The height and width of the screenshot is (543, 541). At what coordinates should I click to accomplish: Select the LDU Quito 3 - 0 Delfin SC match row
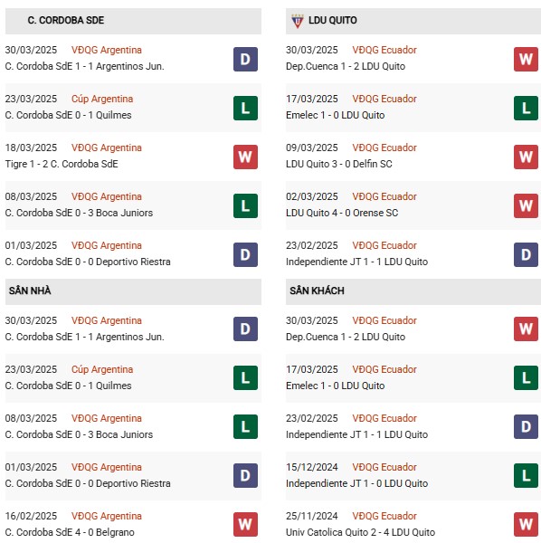coord(413,157)
